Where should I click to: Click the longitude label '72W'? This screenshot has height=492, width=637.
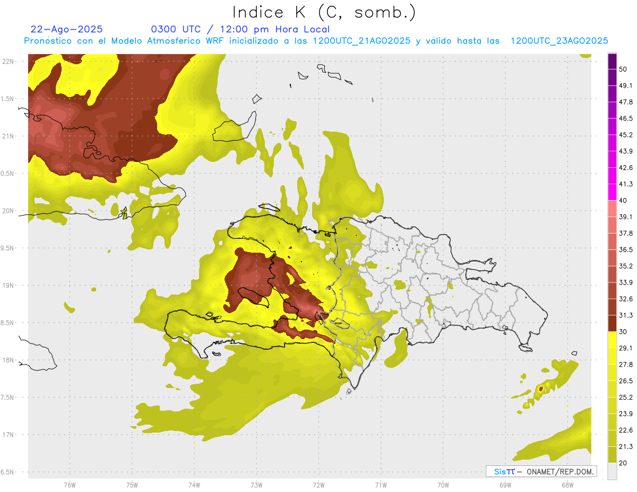coord(318,485)
